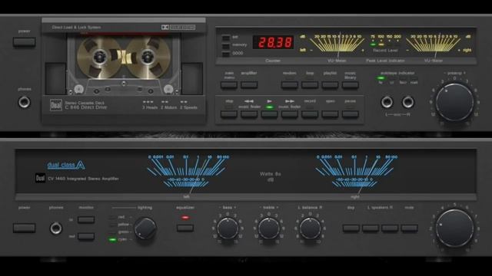The height and width of the screenshot is (276, 492).
Task: Turn the amplifier's large volume knob
Action: (x=454, y=228)
